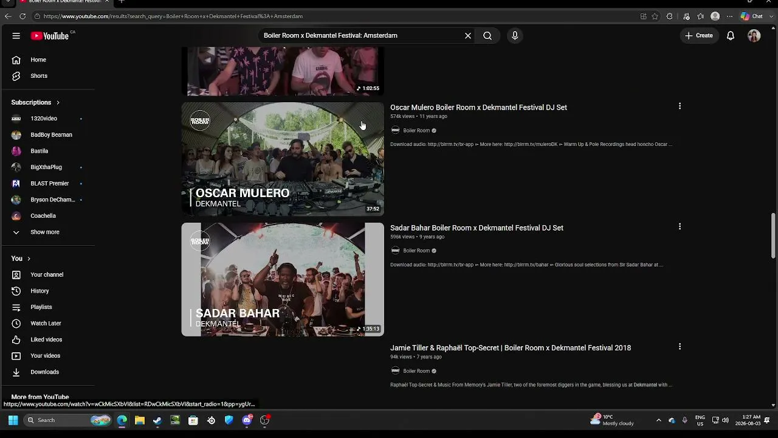Open Your videos in the sidebar
778x438 pixels.
pyautogui.click(x=47, y=356)
